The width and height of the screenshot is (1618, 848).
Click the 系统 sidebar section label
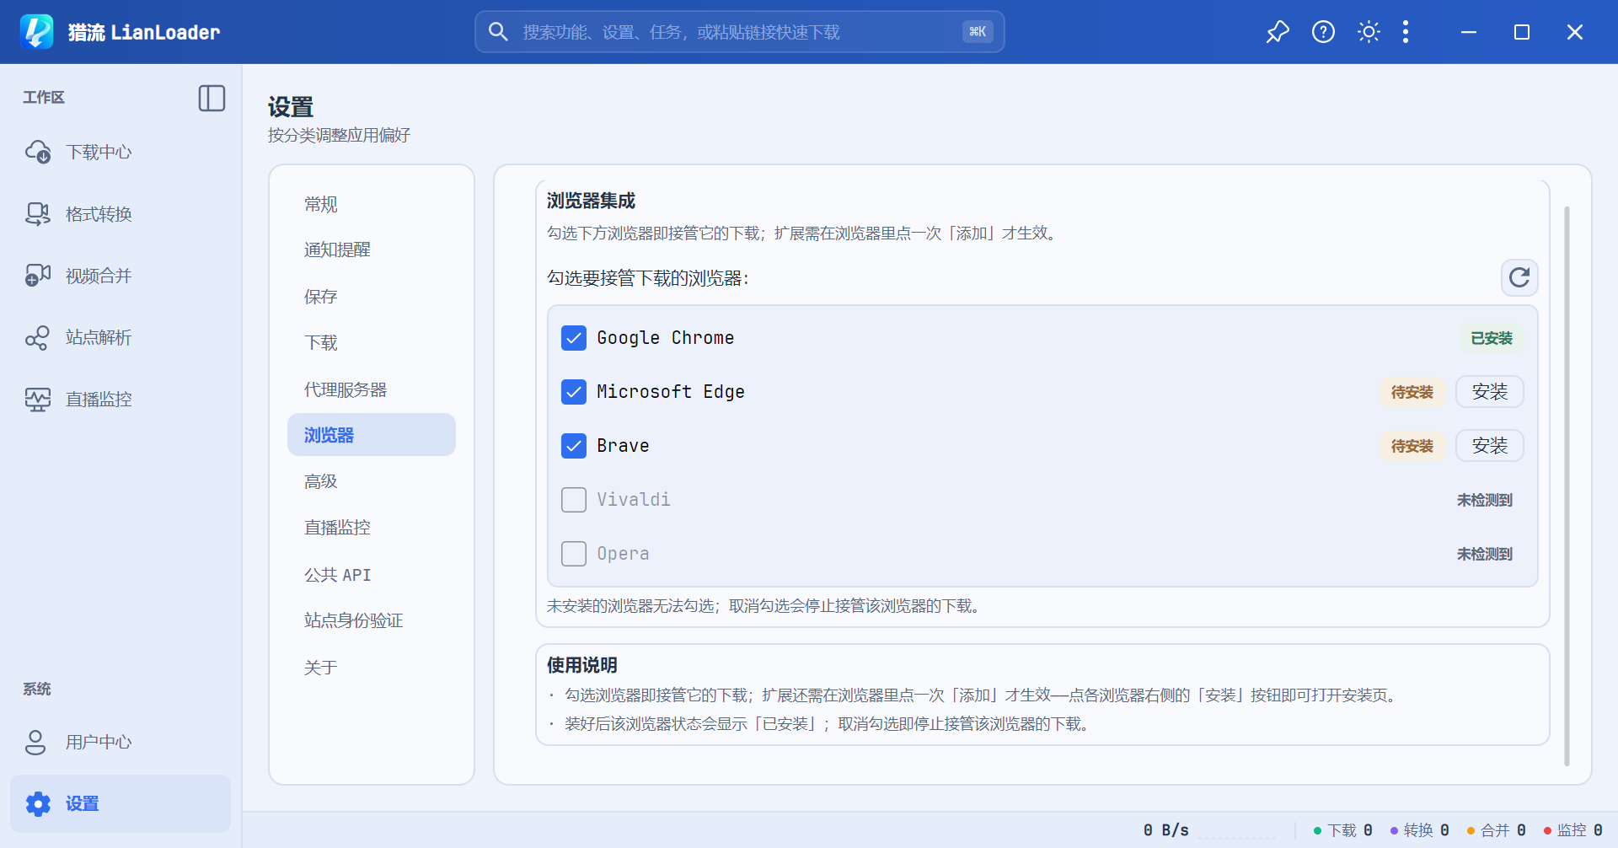[x=37, y=690]
